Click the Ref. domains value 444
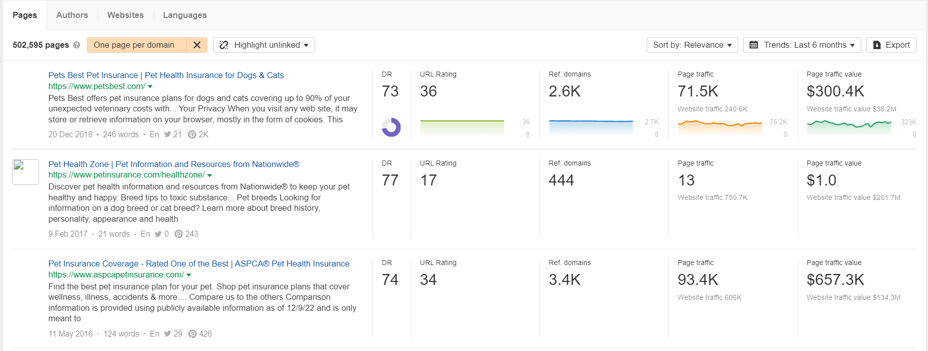 (561, 180)
